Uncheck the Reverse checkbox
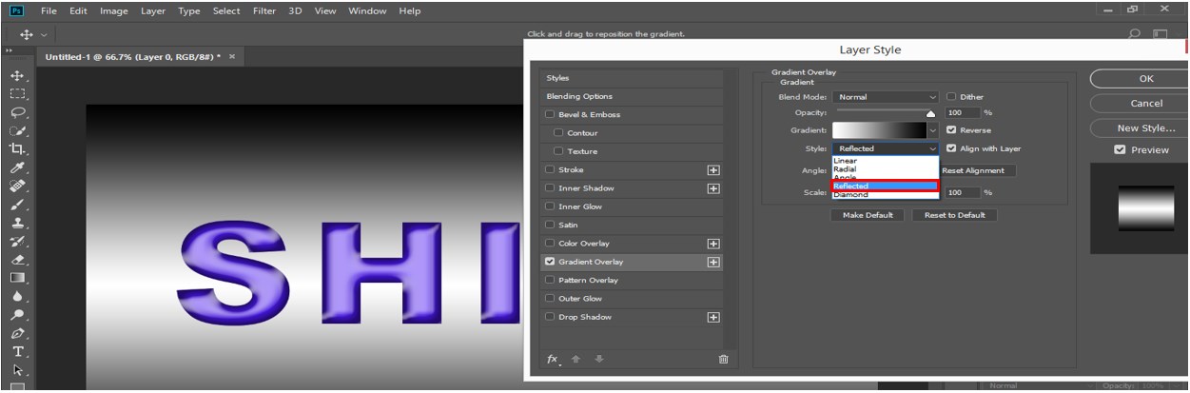The height and width of the screenshot is (393, 1190). pyautogui.click(x=951, y=130)
